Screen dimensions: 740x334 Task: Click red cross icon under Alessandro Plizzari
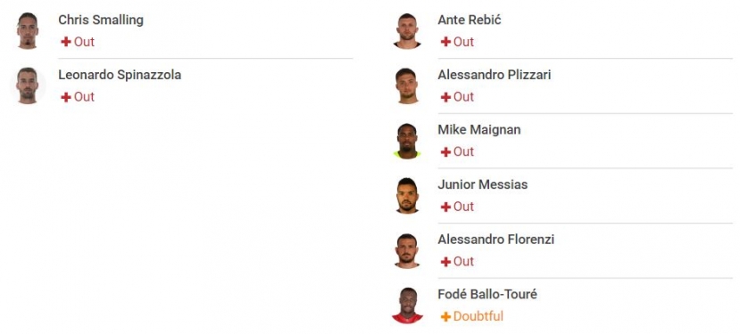[445, 97]
